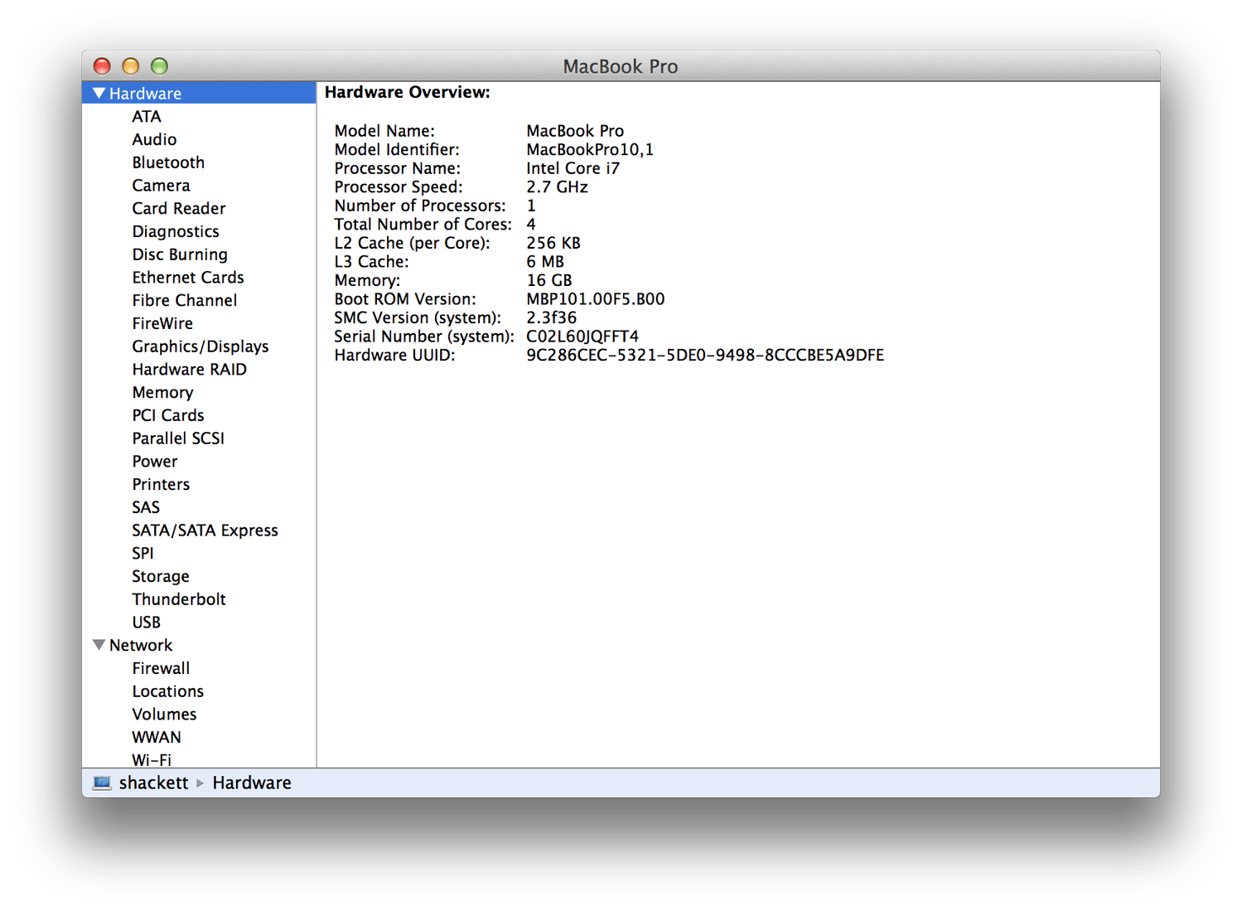Open Thunderbolt section
The image size is (1242, 911).
(179, 599)
